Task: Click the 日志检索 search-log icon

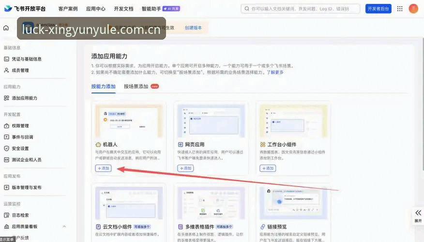Action: 6,215
